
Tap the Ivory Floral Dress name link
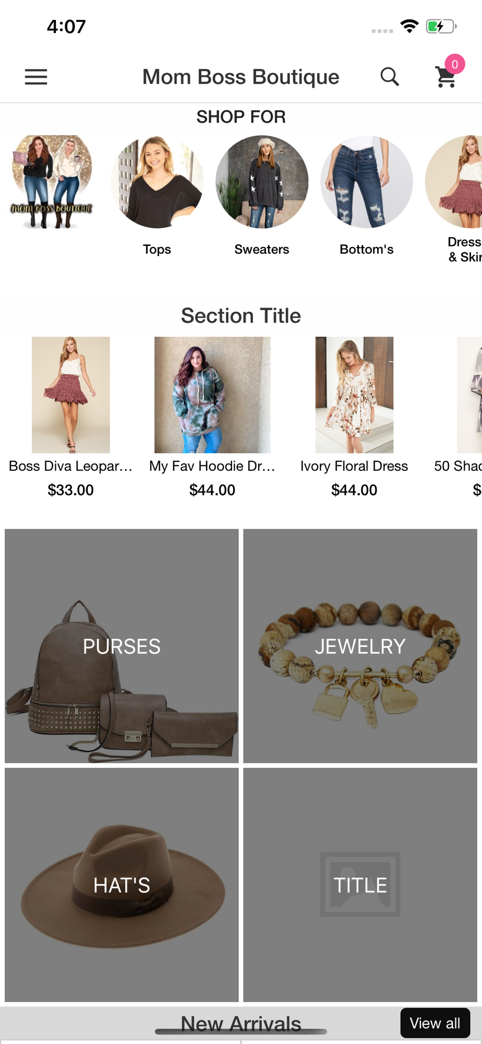tap(354, 466)
